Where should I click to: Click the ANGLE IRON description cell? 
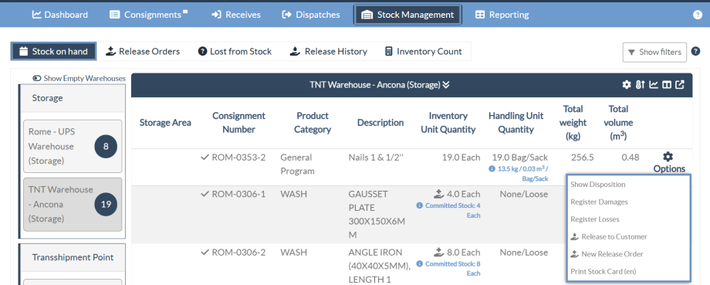click(380, 266)
